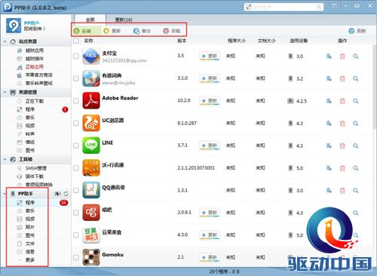The image size is (377, 276).
Task: Open 程序 under 资源管理 with badge 1
Action: point(29,109)
